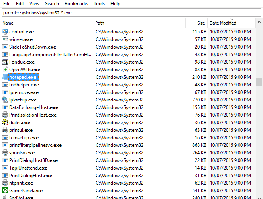Click the Fondue.exe icon

[x=5, y=62]
